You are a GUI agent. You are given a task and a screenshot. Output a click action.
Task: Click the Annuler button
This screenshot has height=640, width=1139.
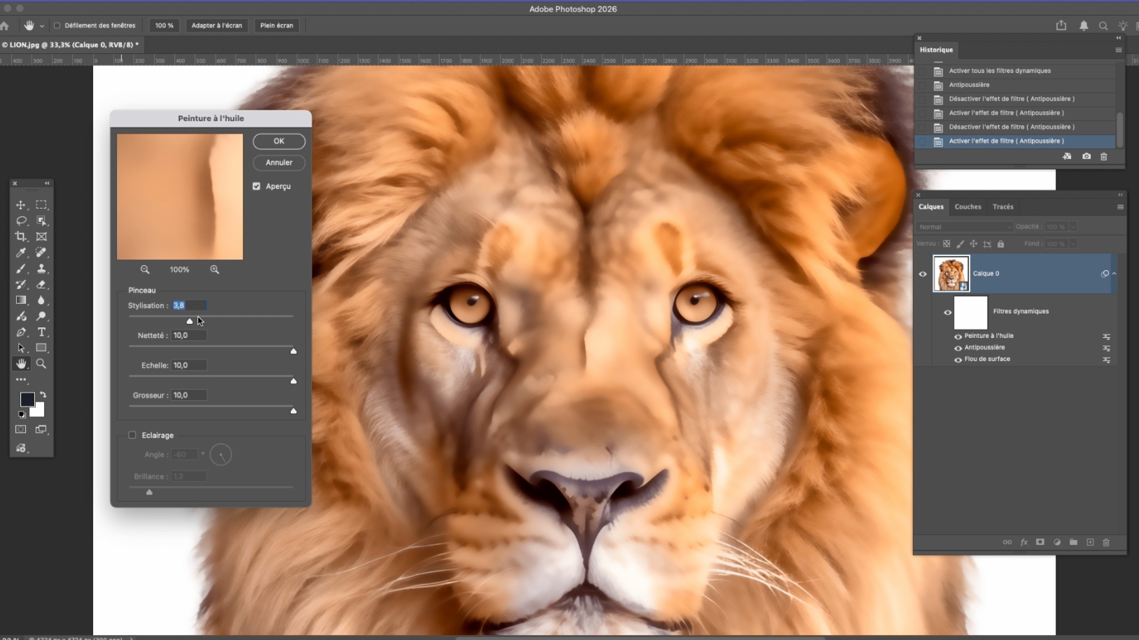[x=278, y=162]
